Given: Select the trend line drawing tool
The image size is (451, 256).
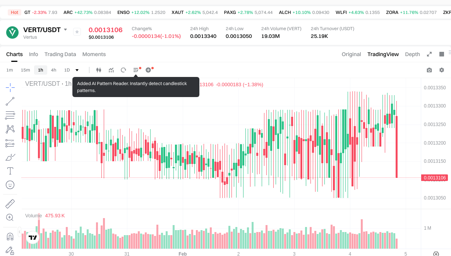Looking at the screenshot, I should tap(10, 101).
